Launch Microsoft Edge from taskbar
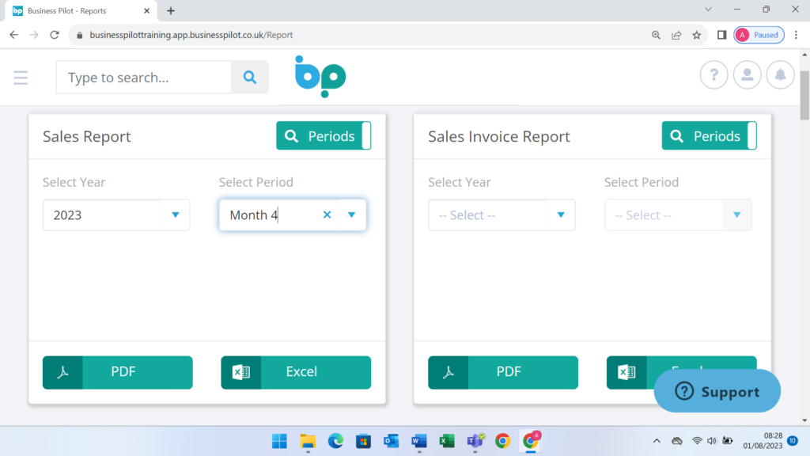This screenshot has width=810, height=456. coord(335,441)
